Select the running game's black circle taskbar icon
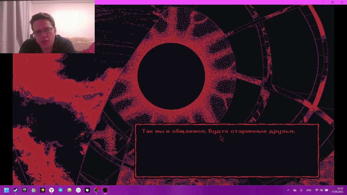 [105, 190]
